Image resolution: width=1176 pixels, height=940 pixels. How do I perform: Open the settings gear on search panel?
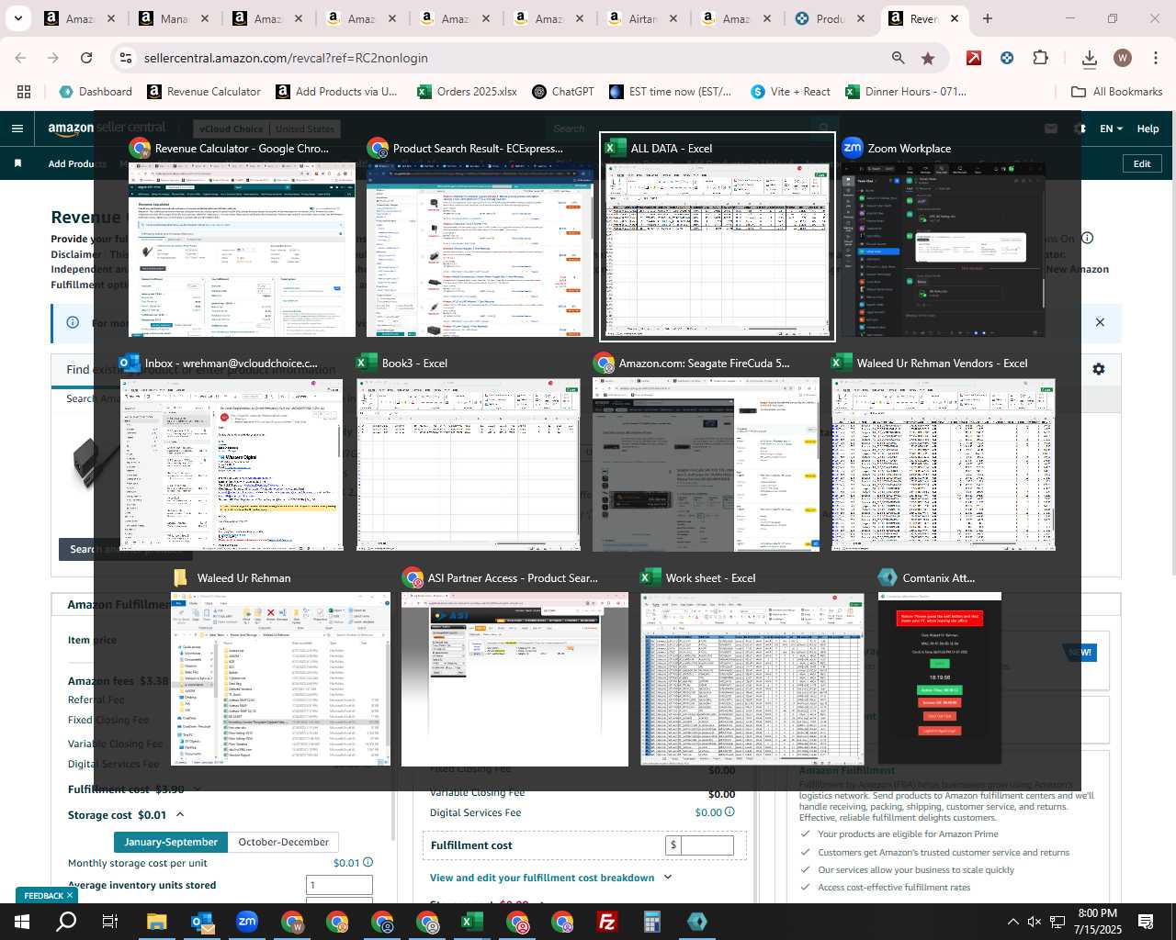point(1098,369)
